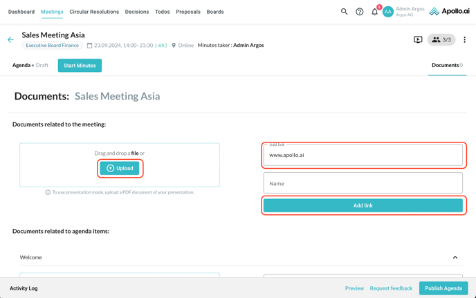Publish the agenda
The width and height of the screenshot is (476, 298).
click(443, 288)
